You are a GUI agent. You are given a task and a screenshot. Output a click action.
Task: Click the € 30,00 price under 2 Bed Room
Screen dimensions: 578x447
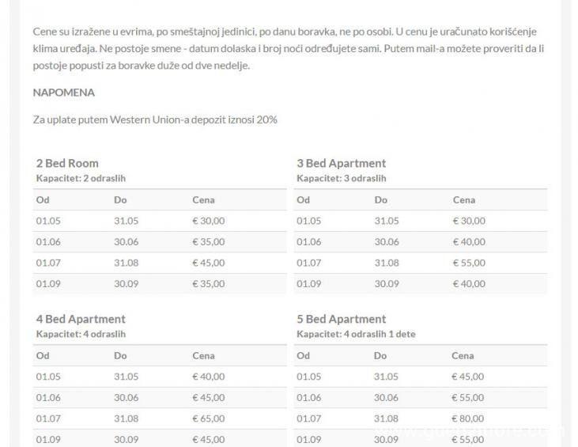point(208,222)
